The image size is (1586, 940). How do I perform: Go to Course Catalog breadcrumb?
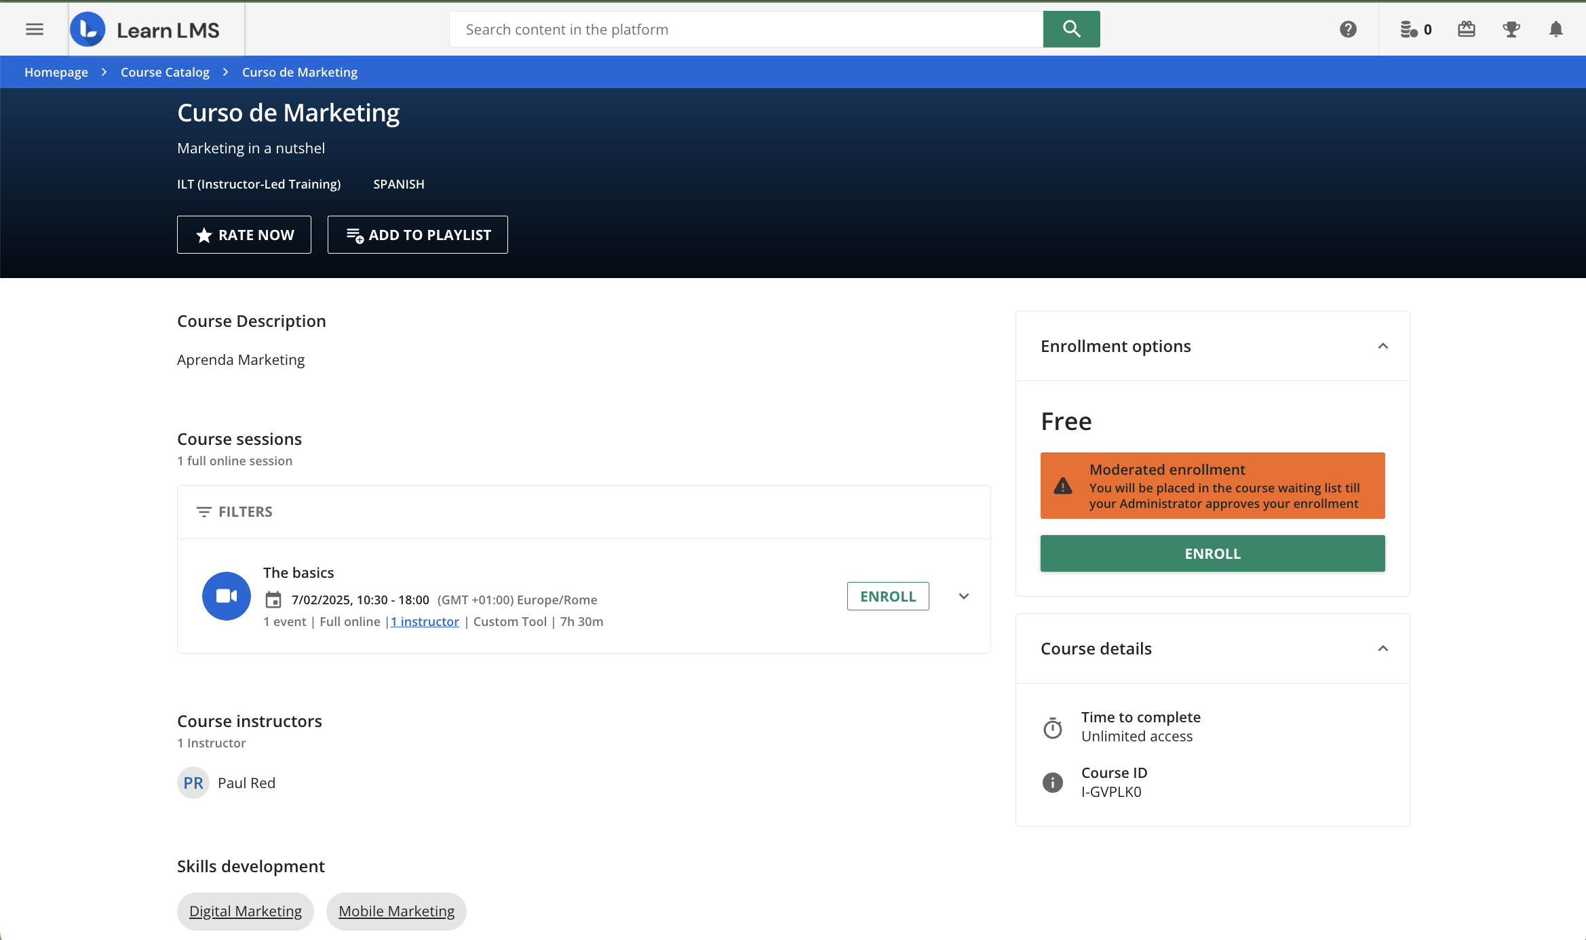click(x=165, y=72)
